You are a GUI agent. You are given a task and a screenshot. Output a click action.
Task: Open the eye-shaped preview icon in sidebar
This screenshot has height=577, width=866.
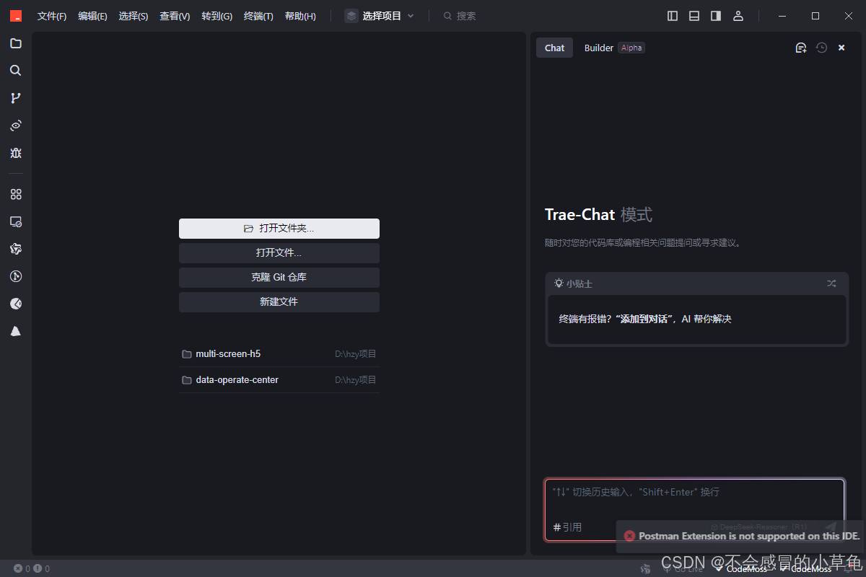(15, 125)
